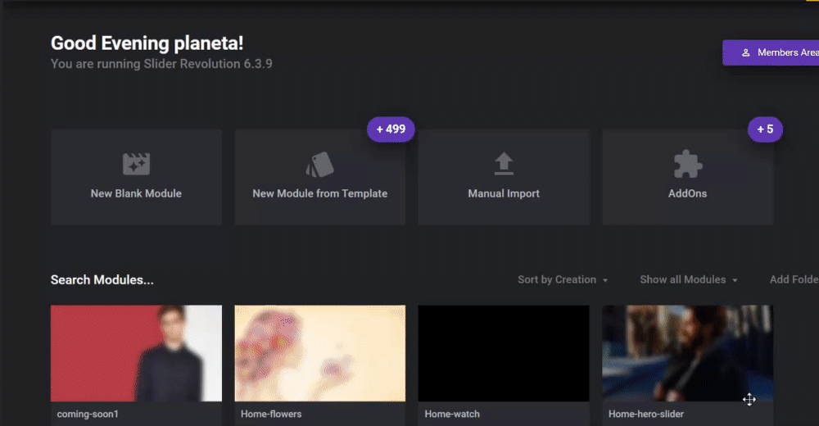
Task: Click the coming-soon1 module name
Action: point(88,414)
